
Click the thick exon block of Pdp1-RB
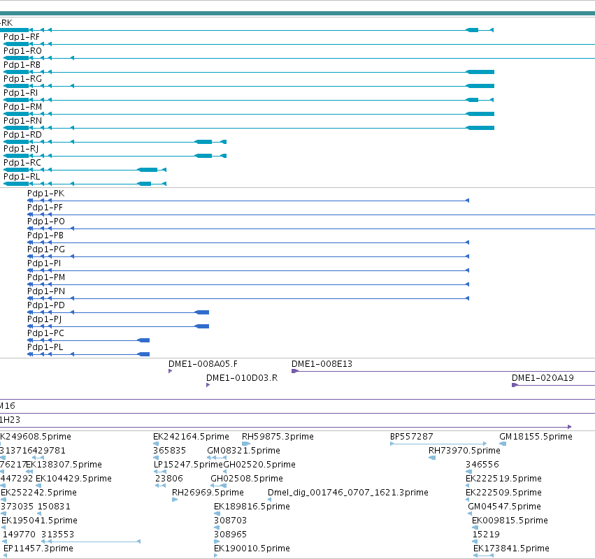point(480,72)
